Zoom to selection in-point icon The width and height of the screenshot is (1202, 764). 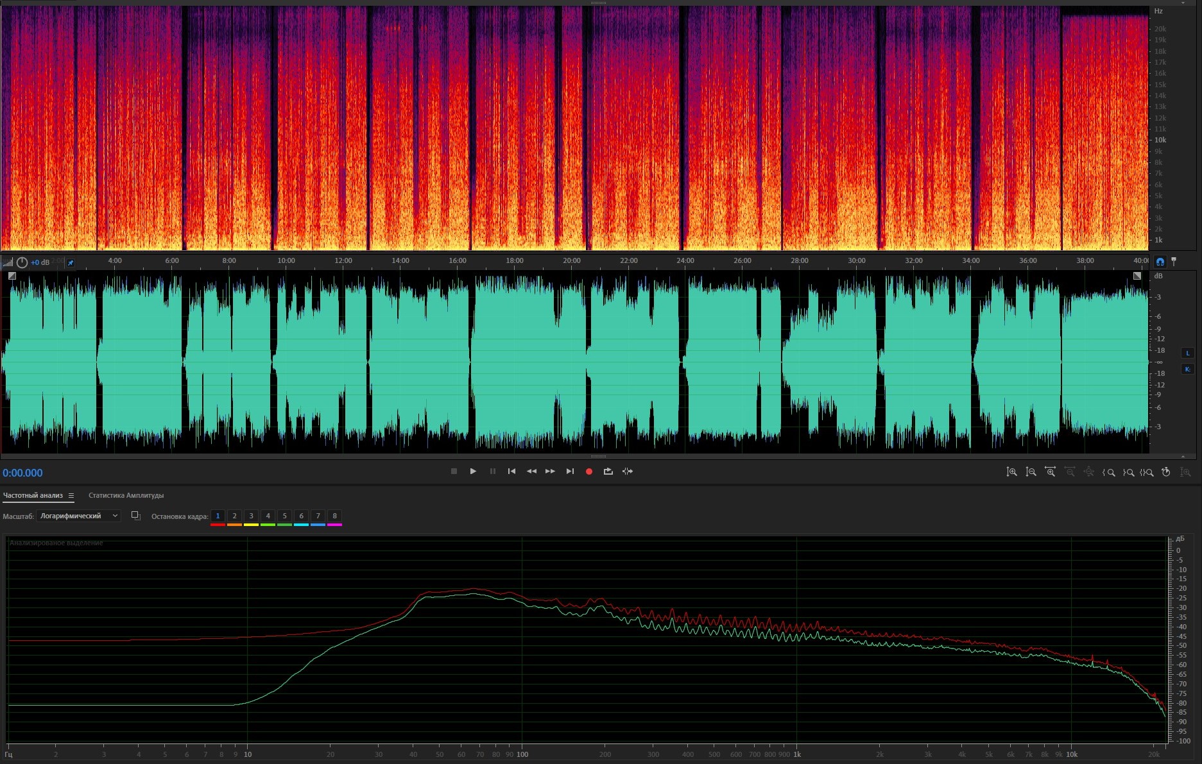pos(1108,472)
